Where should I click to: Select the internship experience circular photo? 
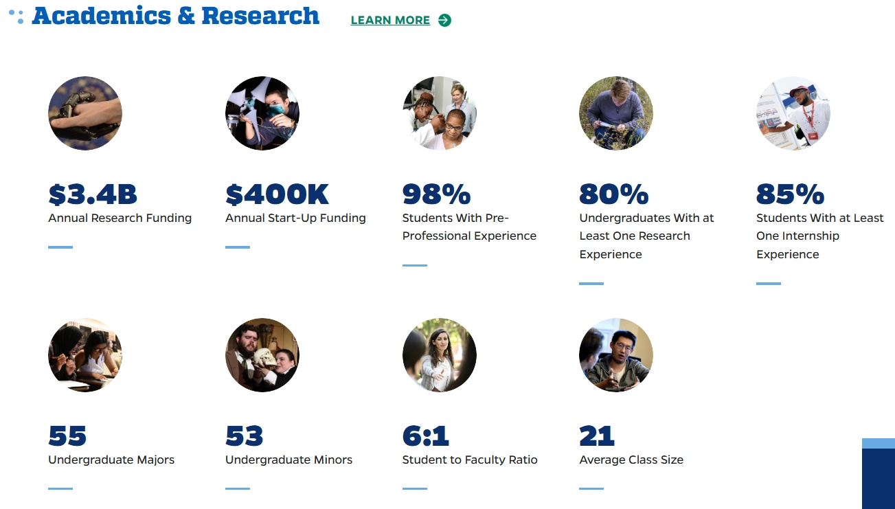point(793,113)
